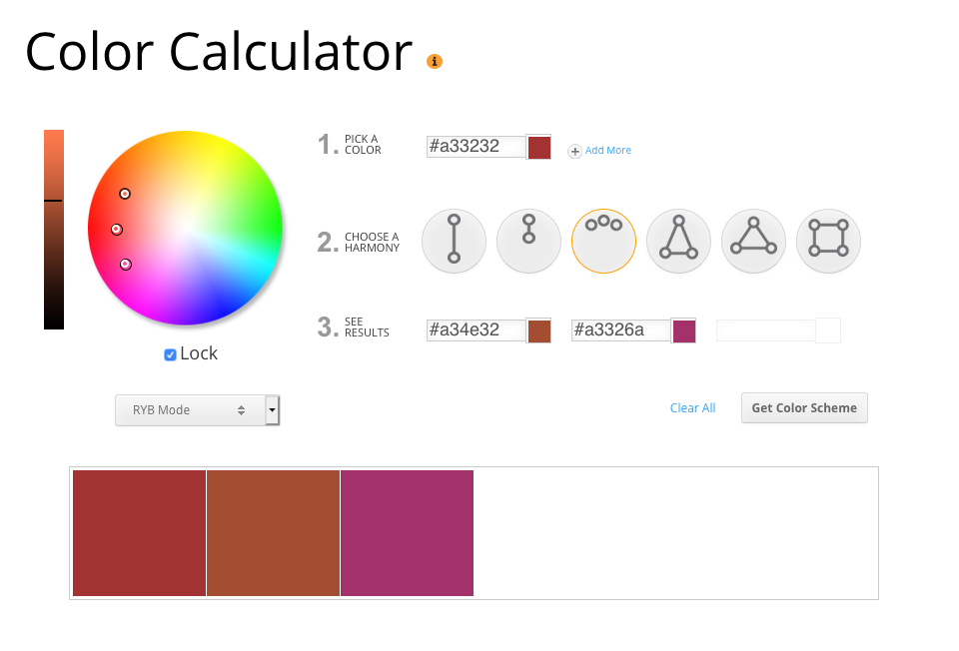Click the picked color swatch beside #a33232
Screen dimensions: 959x651
pos(539,148)
